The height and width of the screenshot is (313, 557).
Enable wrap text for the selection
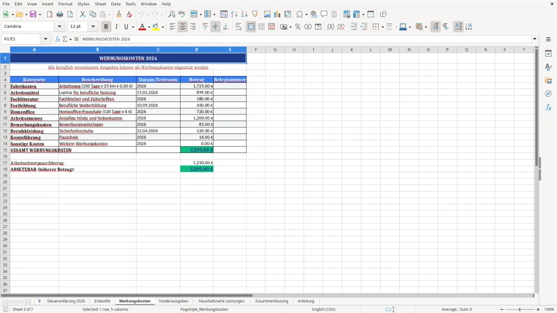coord(238,26)
